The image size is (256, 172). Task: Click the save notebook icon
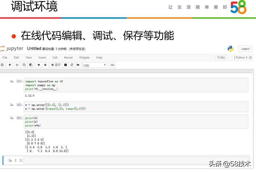(2, 65)
